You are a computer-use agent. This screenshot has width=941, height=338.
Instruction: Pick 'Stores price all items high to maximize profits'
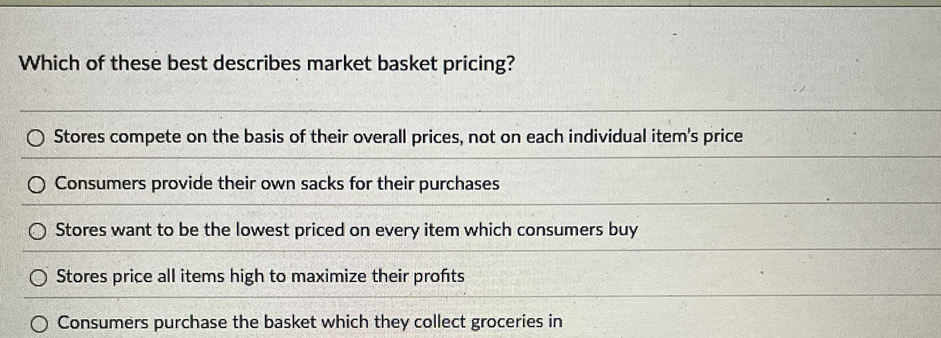[x=38, y=278]
